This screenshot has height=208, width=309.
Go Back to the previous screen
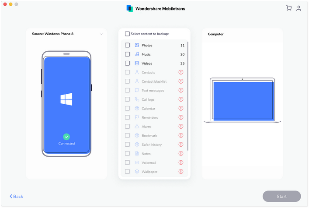[x=16, y=196]
